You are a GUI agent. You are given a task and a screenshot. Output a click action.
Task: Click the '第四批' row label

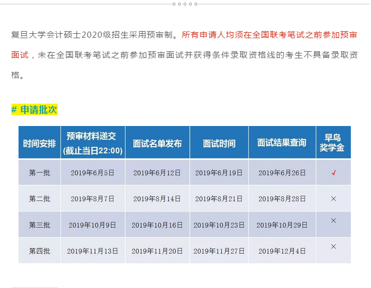click(40, 251)
